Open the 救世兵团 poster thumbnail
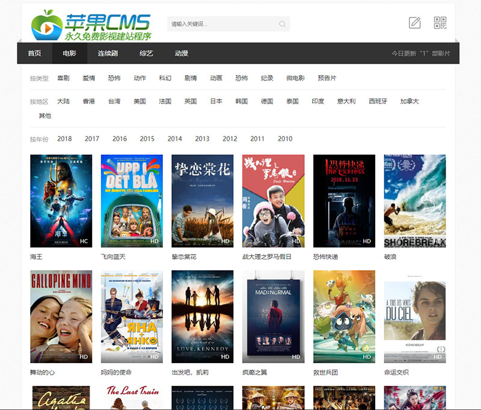This screenshot has width=481, height=410. [x=344, y=316]
